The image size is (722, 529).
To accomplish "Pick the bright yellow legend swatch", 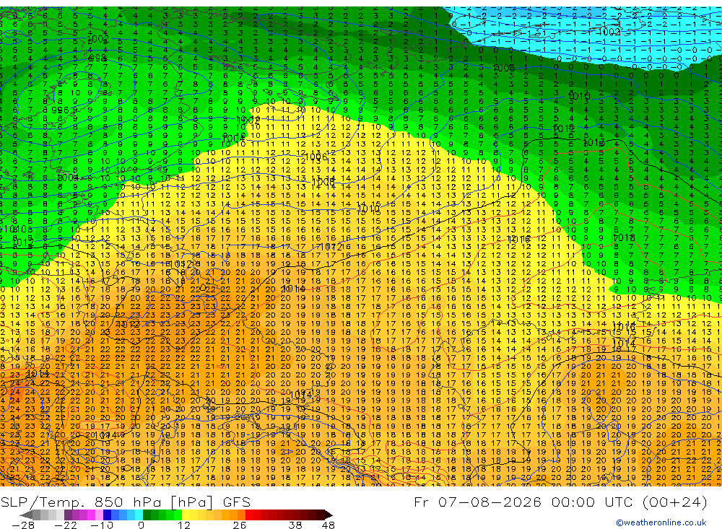I will pos(186,515).
